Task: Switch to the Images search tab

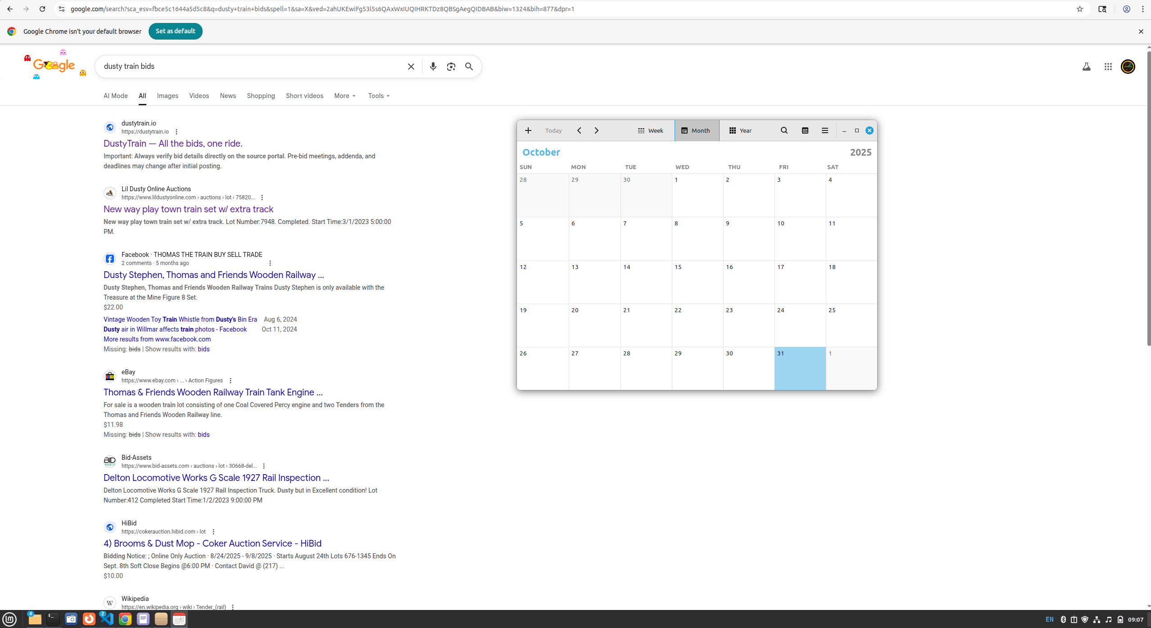Action: pyautogui.click(x=168, y=96)
